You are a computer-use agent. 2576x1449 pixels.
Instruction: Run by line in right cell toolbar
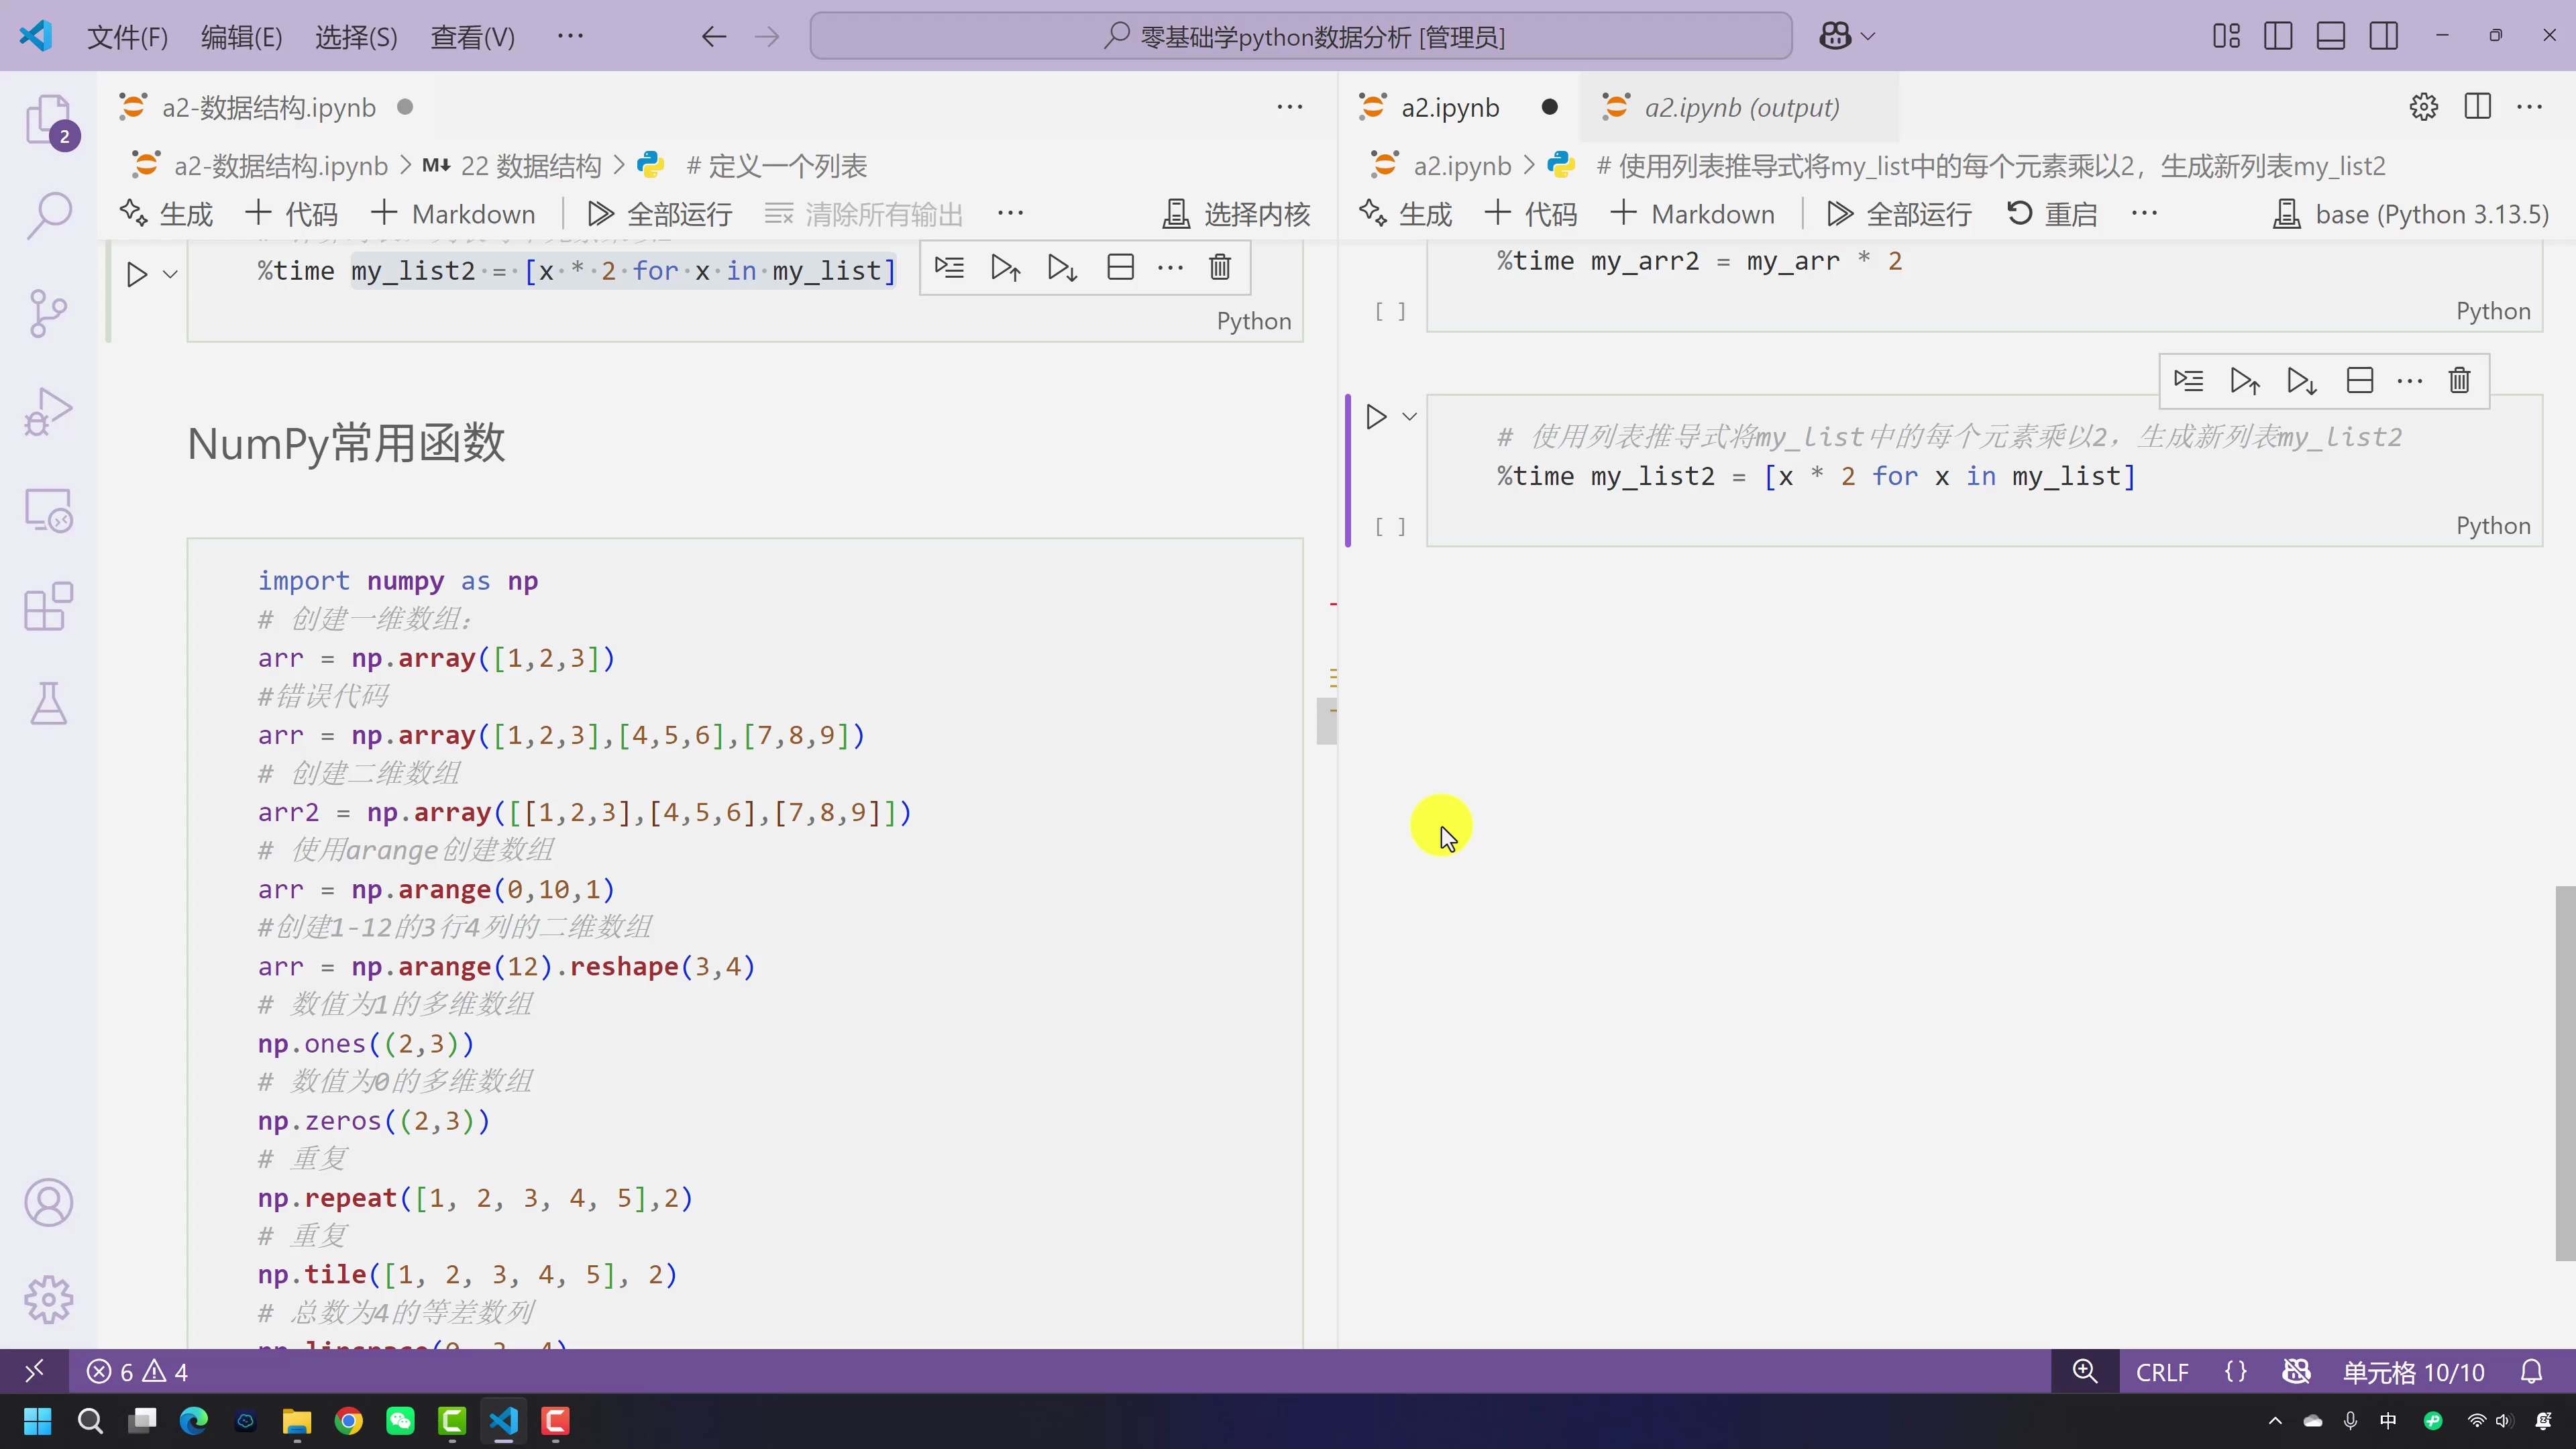pyautogui.click(x=2188, y=381)
